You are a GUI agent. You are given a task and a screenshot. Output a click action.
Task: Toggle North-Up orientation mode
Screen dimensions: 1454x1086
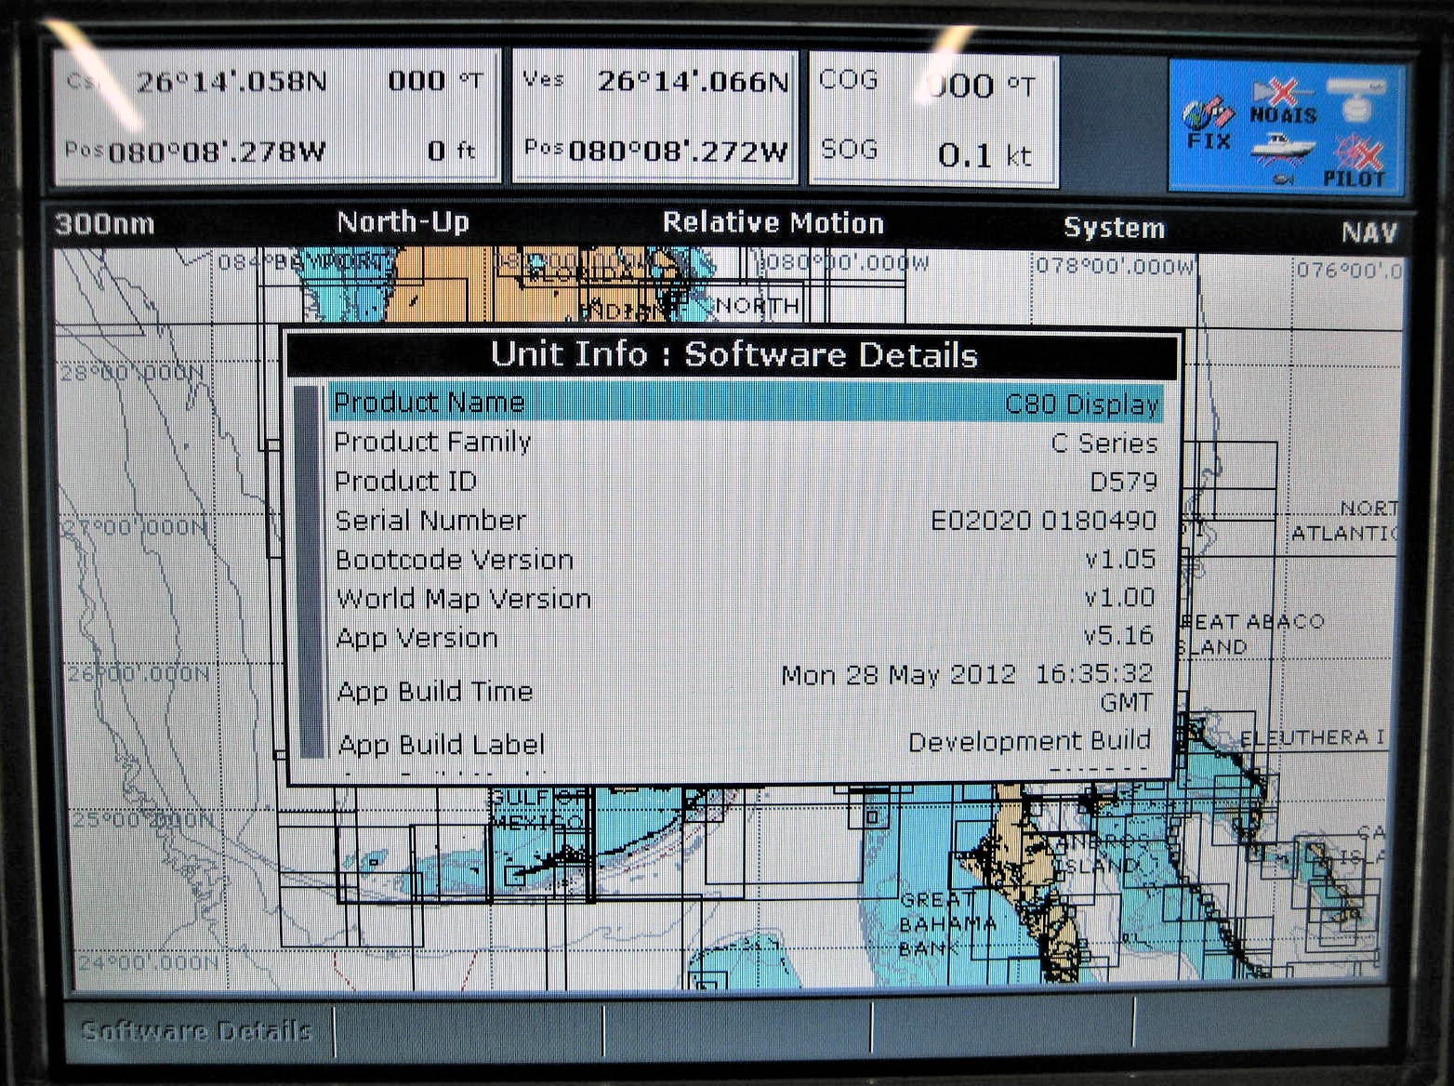[x=403, y=223]
